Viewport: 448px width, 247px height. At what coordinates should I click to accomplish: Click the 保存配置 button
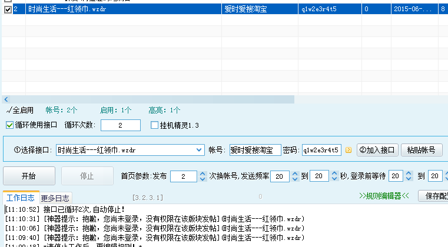433,196
